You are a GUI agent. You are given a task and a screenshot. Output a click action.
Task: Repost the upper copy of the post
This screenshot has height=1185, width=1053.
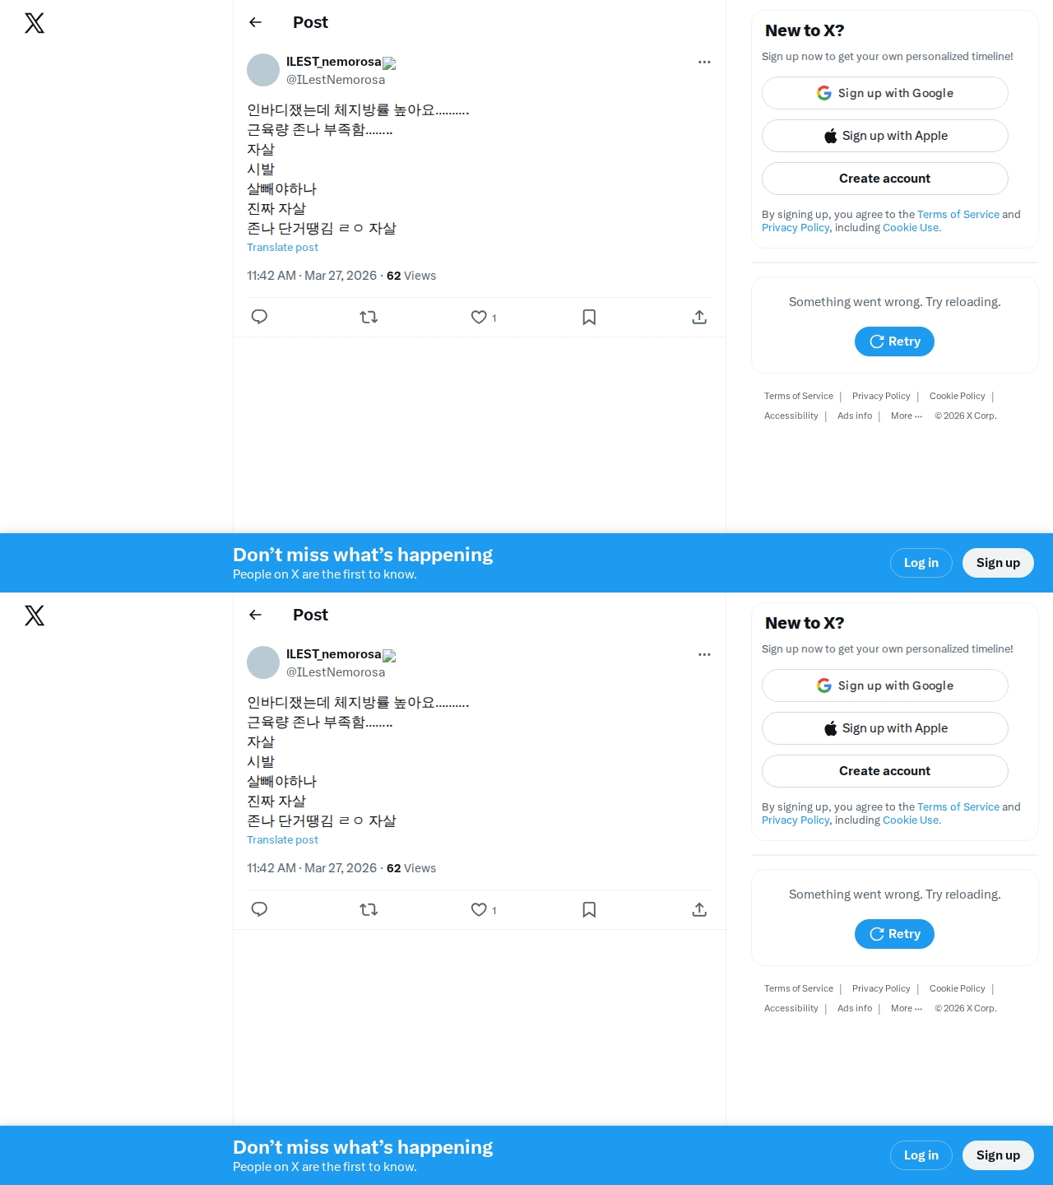tap(369, 317)
